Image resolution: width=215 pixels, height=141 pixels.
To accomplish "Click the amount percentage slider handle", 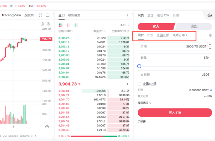I will 139,66.
